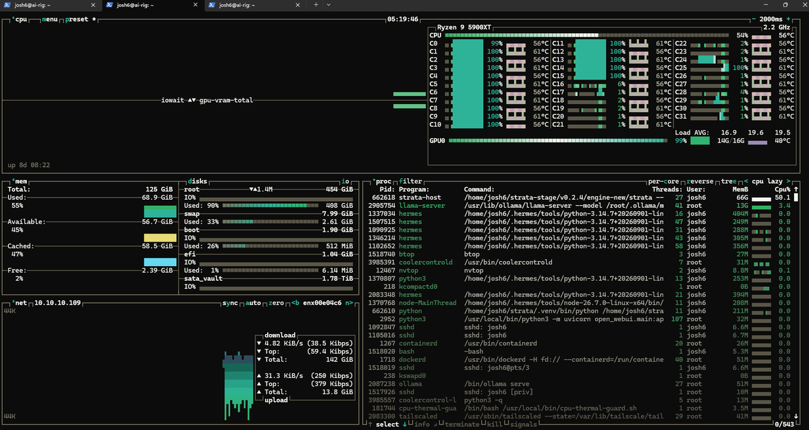Close the first josh6@ai-rig tab
This screenshot has width=809, height=430.
pos(93,5)
